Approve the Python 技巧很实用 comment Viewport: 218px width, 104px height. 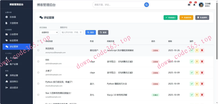[192, 84]
